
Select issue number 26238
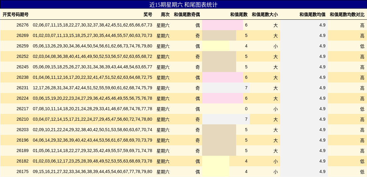tap(23, 78)
